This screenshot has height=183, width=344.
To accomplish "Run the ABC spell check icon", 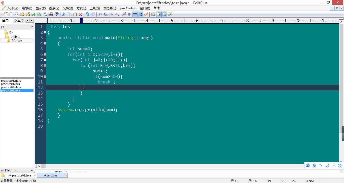I will [57, 14].
